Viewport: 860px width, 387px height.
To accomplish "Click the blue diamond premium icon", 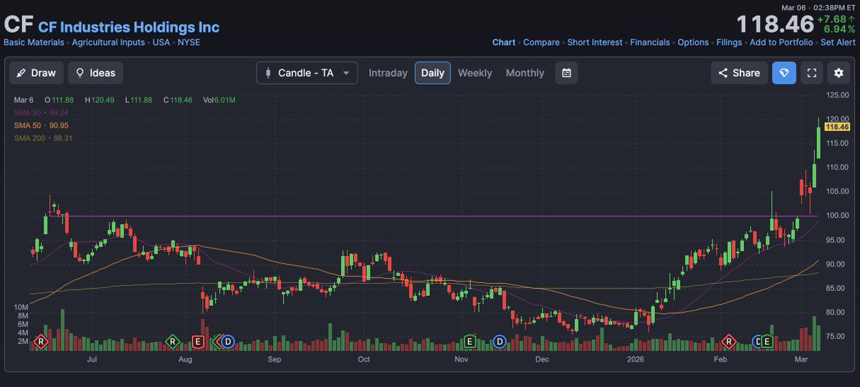I will point(784,73).
